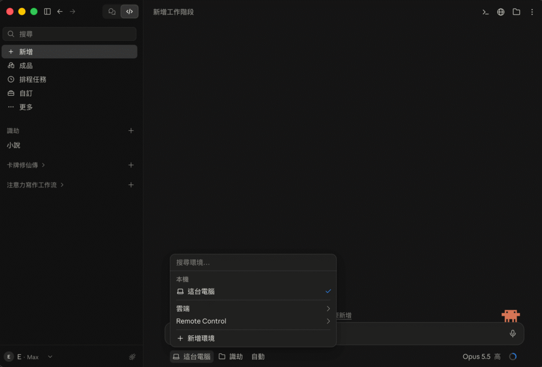
Task: Go back with the left arrow
Action: [x=60, y=12]
